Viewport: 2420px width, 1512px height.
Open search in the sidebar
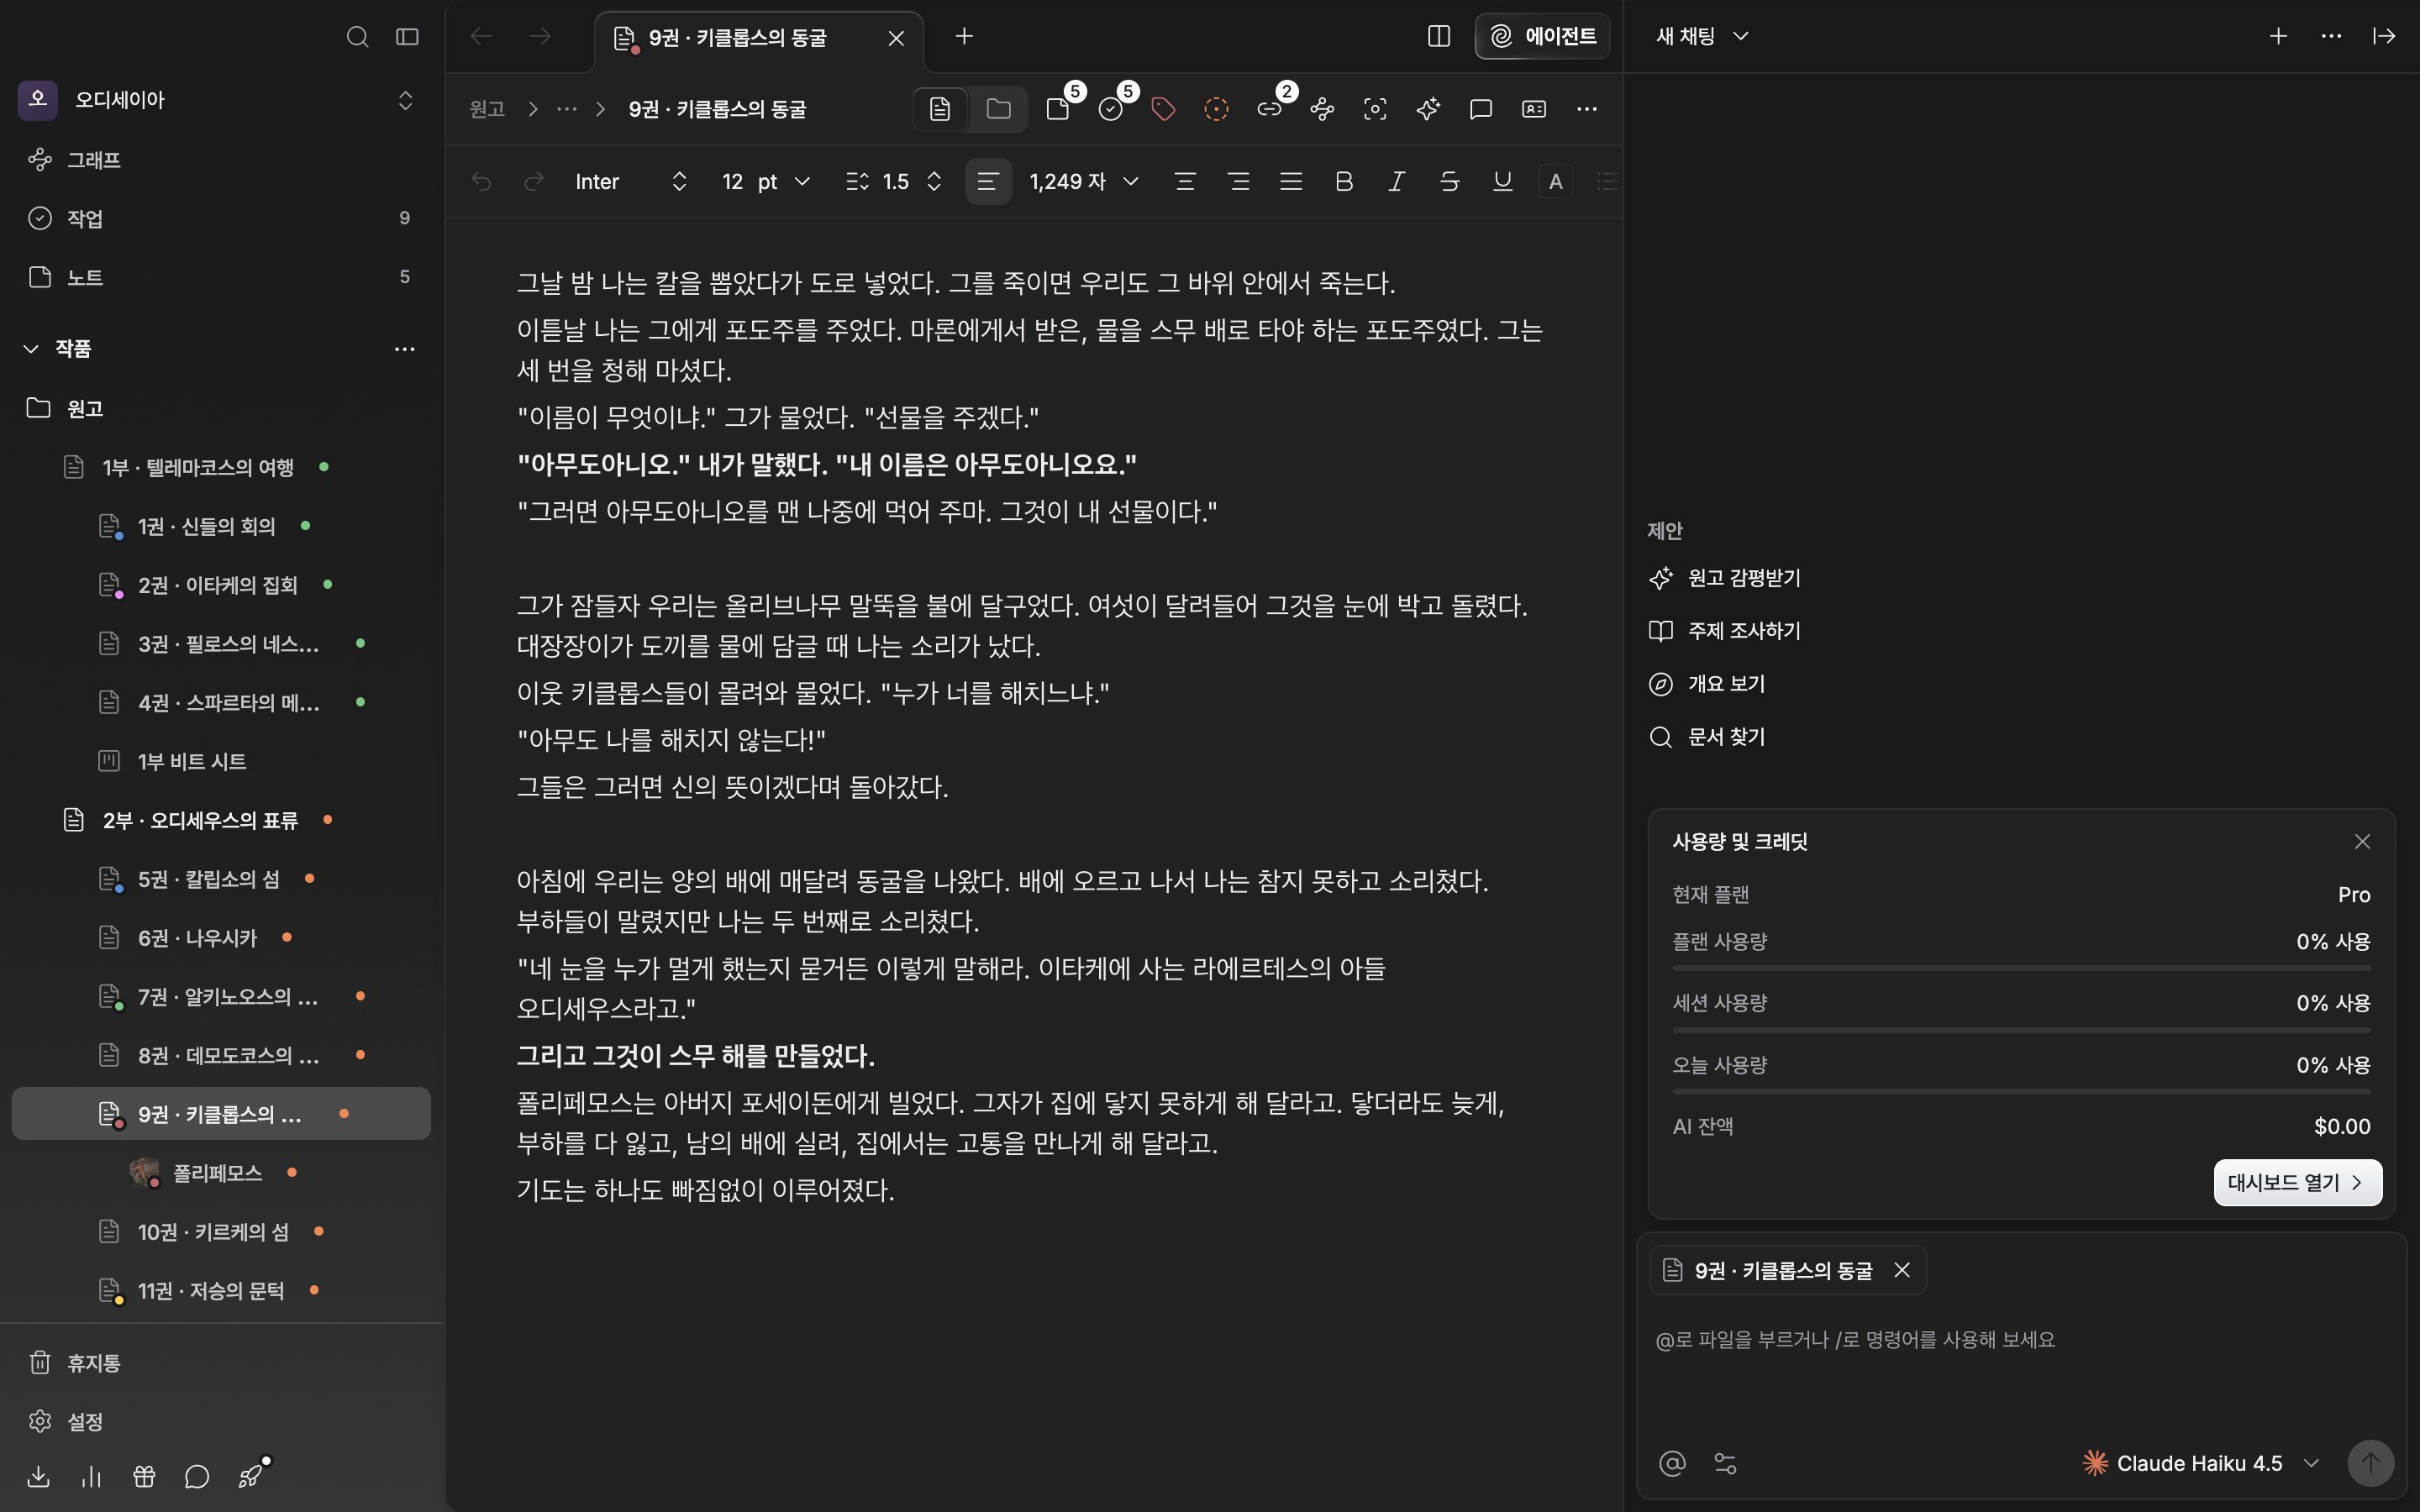tap(357, 37)
